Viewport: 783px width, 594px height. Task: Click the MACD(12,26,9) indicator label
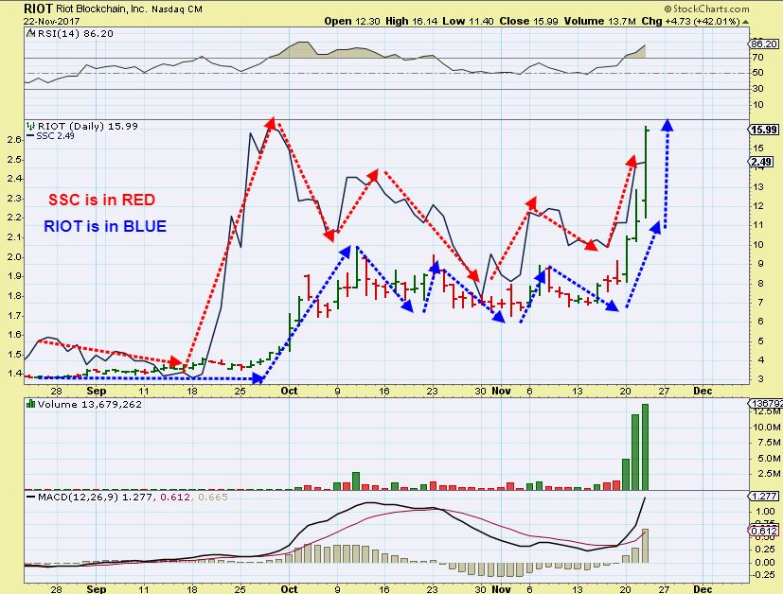coord(78,497)
